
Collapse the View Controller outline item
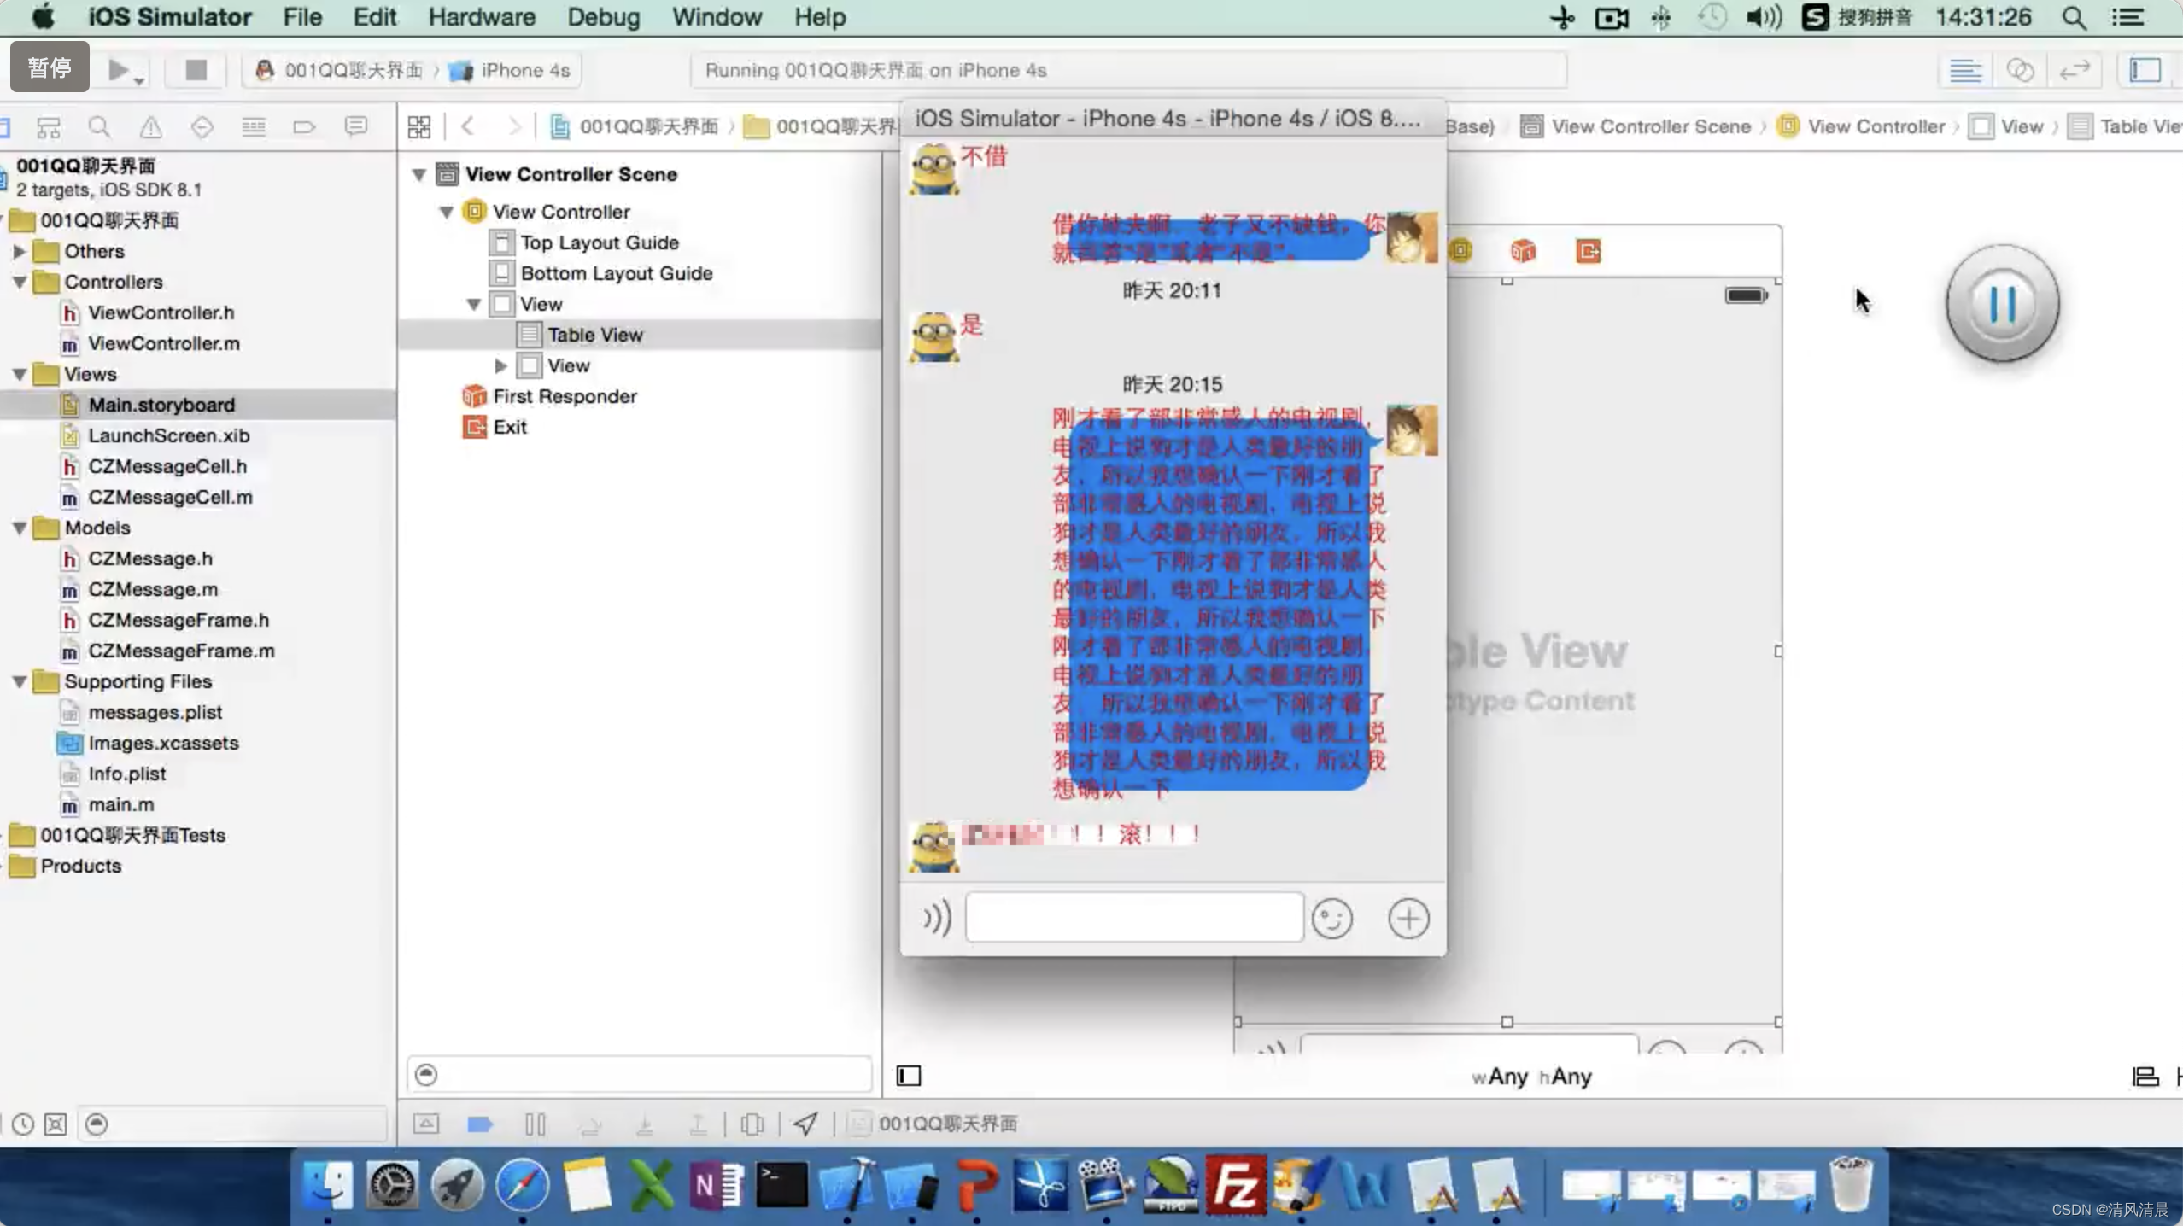pyautogui.click(x=446, y=212)
